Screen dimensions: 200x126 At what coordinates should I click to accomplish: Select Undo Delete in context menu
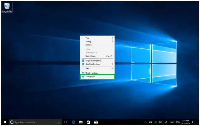(97, 56)
